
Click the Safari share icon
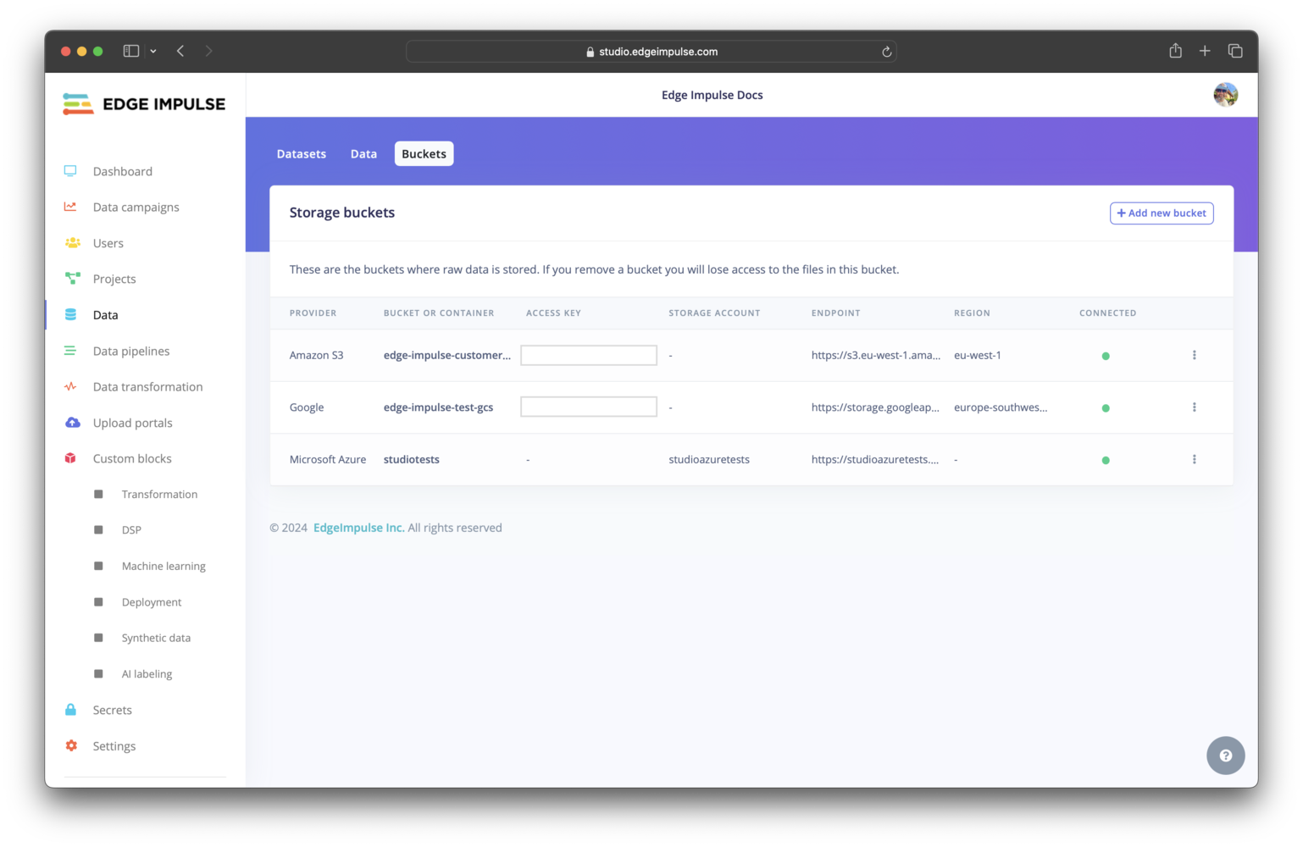[x=1175, y=51]
